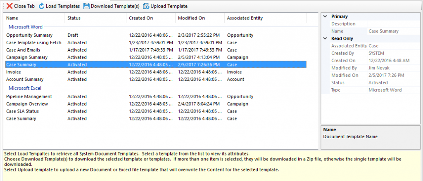
Task: Select the Pipeline Management Excel template
Action: pos(156,96)
